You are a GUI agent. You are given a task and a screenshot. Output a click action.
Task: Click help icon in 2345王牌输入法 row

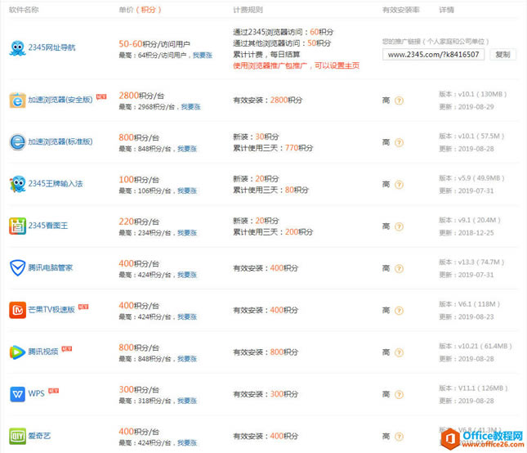pyautogui.click(x=399, y=185)
